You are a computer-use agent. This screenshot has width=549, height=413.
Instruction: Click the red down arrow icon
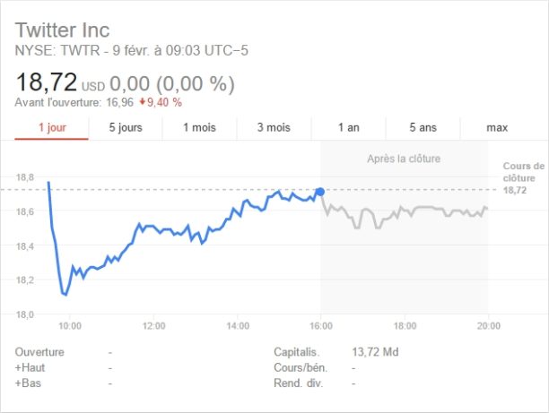(142, 102)
